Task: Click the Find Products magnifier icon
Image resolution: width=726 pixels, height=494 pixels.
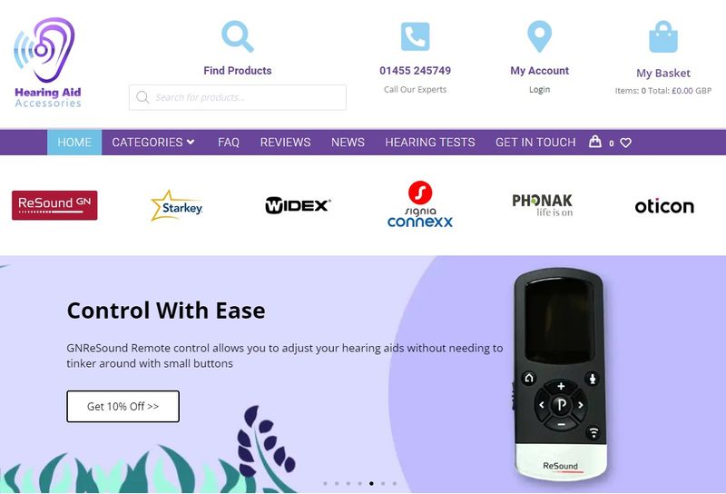Action: 238,36
